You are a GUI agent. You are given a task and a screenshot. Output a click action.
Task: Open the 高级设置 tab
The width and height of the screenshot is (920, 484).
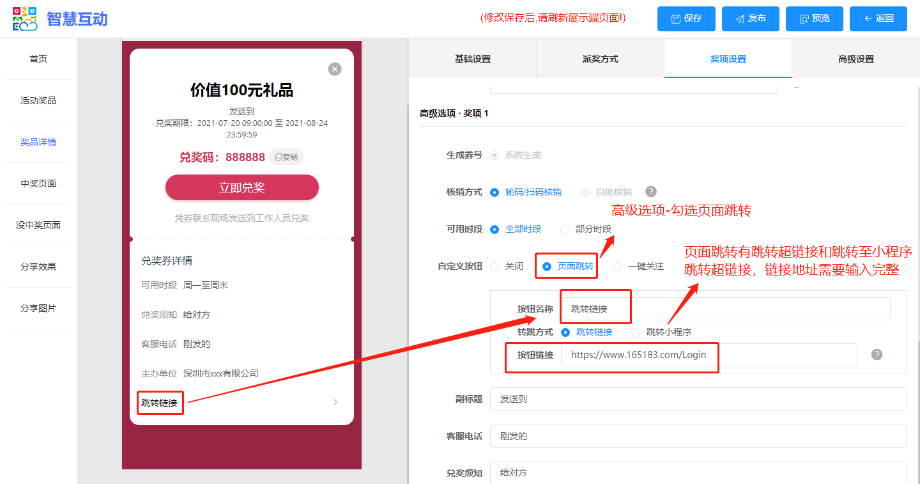(x=855, y=59)
